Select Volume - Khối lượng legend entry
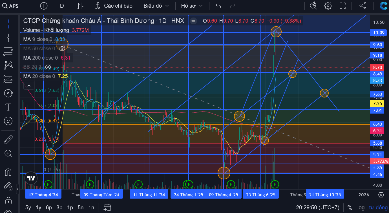Image resolution: width=389 pixels, height=213 pixels. pos(46,30)
